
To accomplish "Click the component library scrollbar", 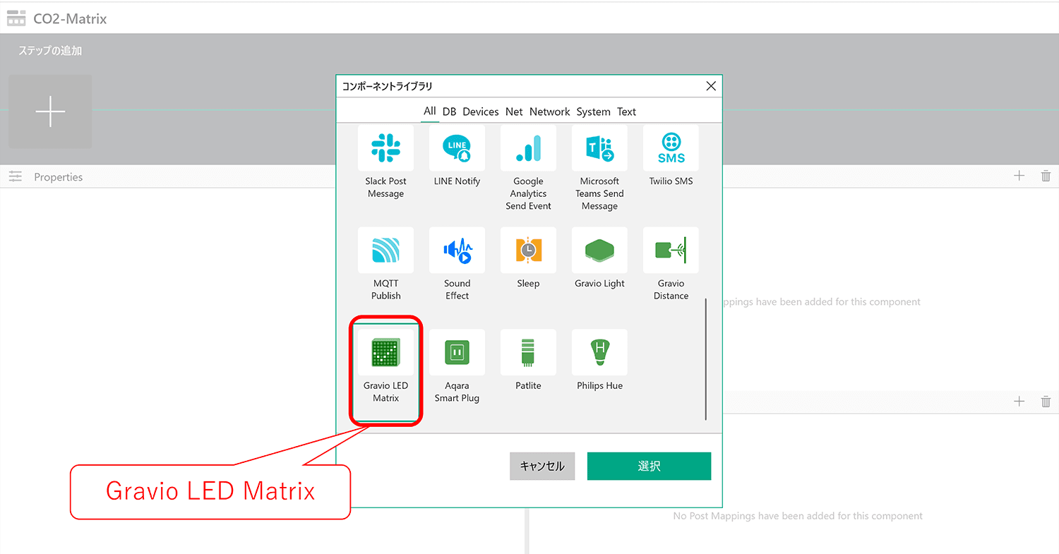I will pos(705,359).
